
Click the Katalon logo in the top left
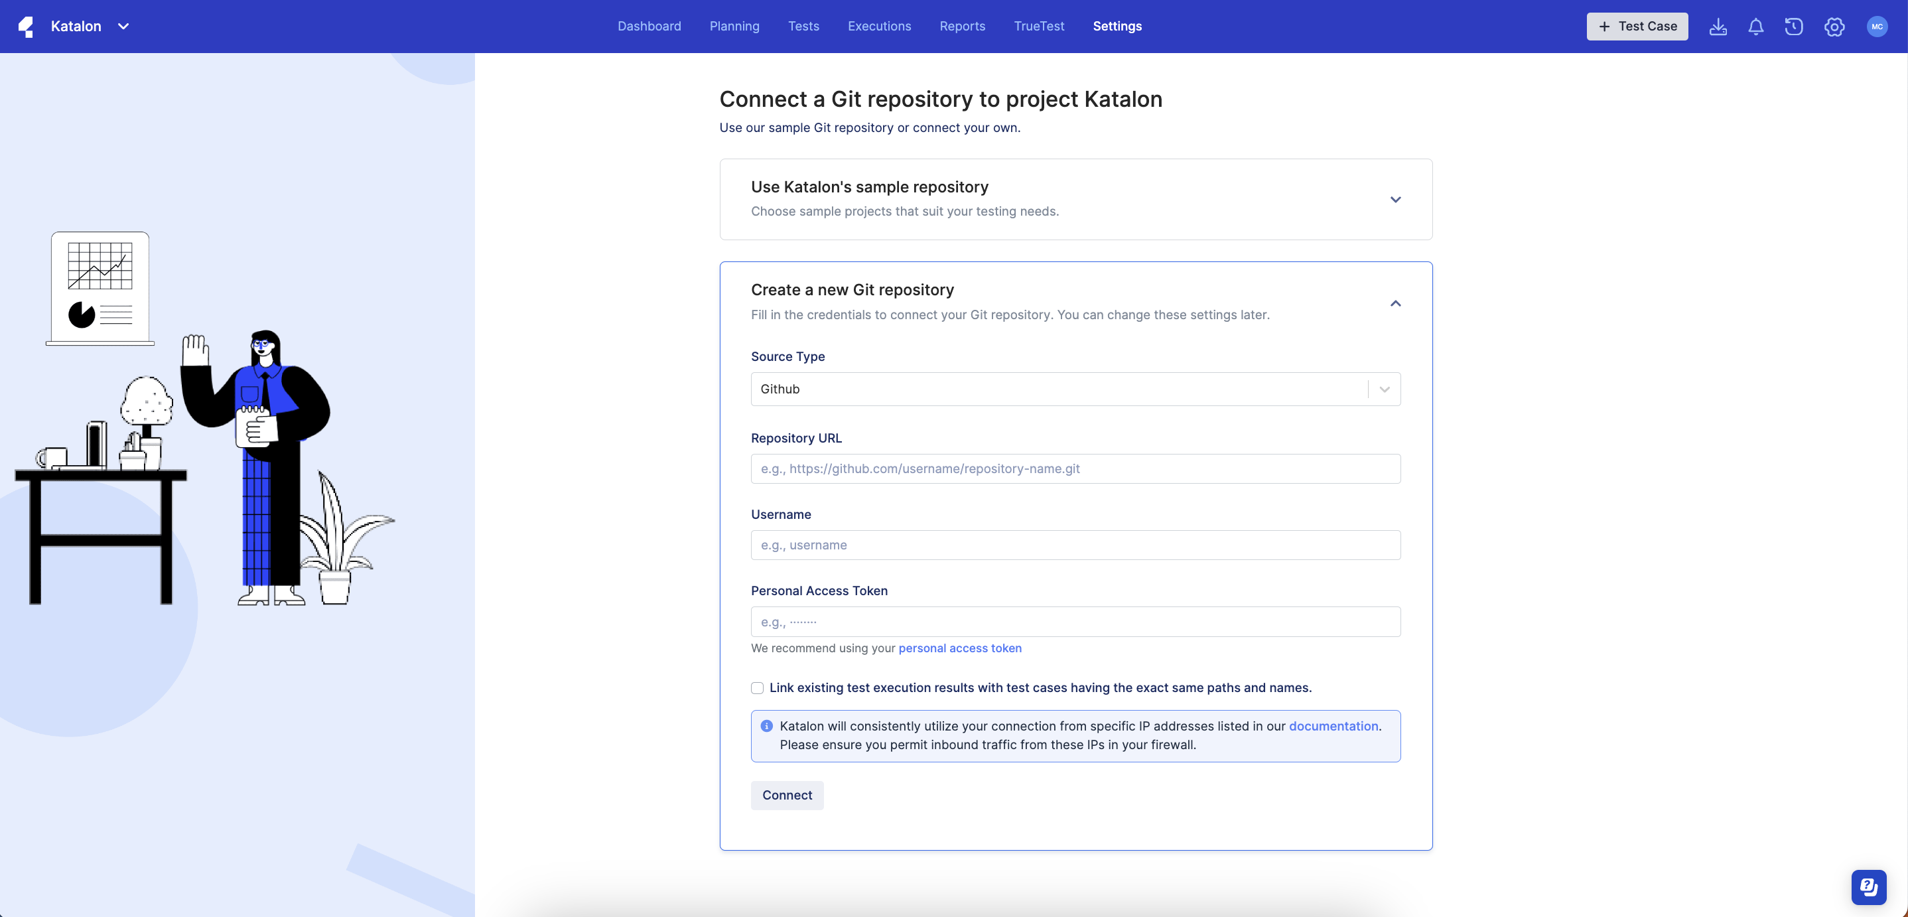pyautogui.click(x=27, y=26)
